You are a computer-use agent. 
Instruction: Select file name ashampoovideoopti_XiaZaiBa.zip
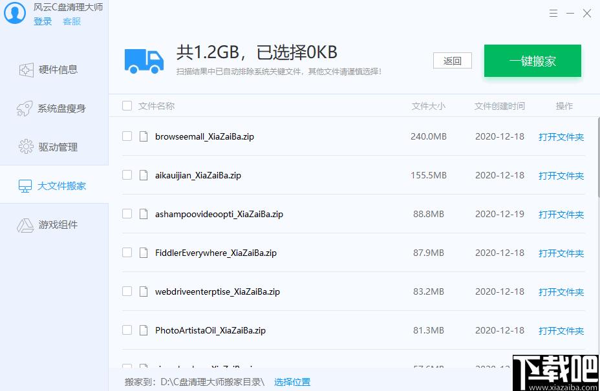pos(219,214)
